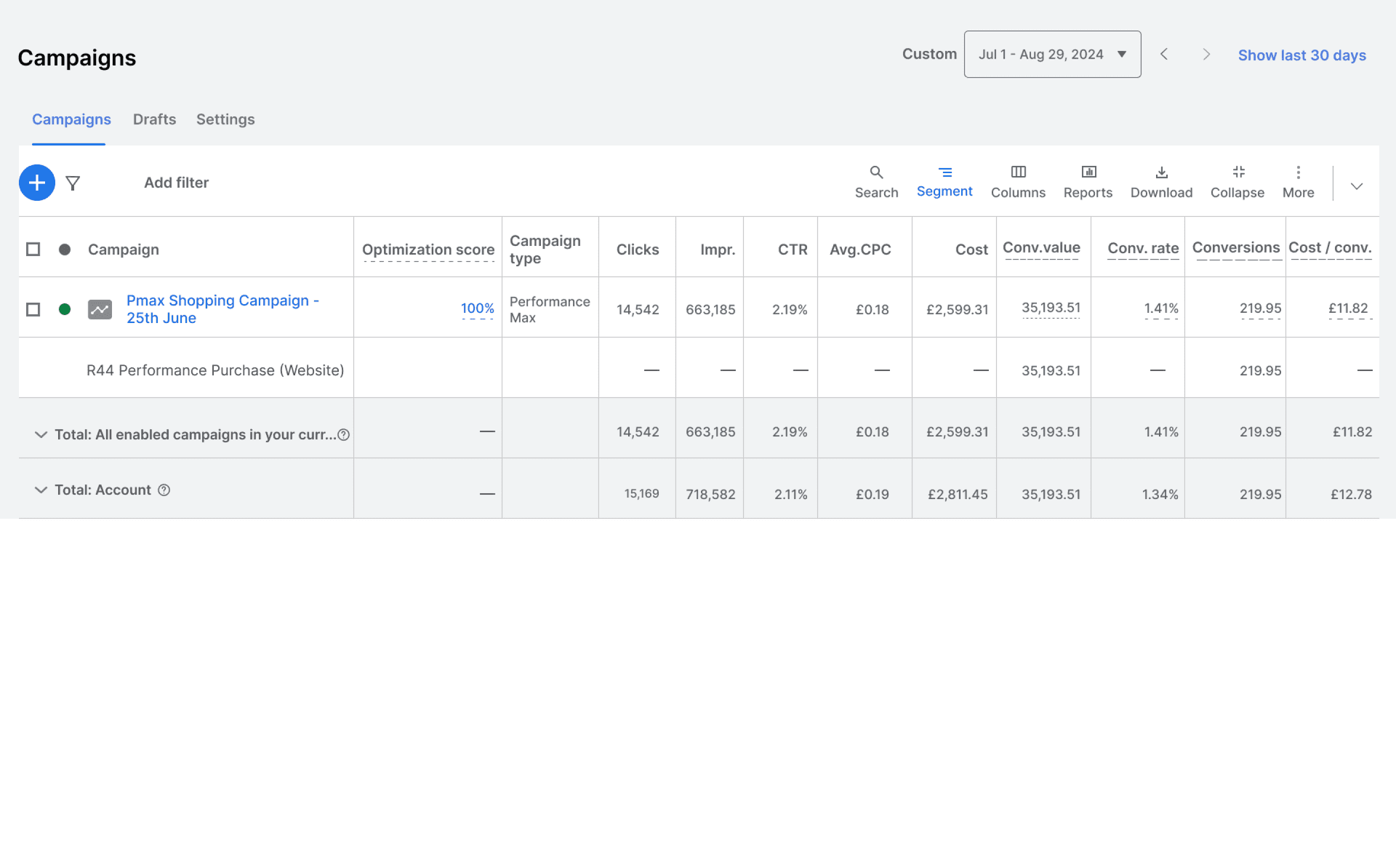Tick the Pmax Shopping Campaign checkbox
Image resolution: width=1396 pixels, height=857 pixels.
coord(33,309)
